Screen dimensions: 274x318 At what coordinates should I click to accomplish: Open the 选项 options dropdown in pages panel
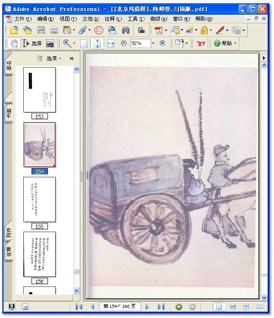pos(54,58)
